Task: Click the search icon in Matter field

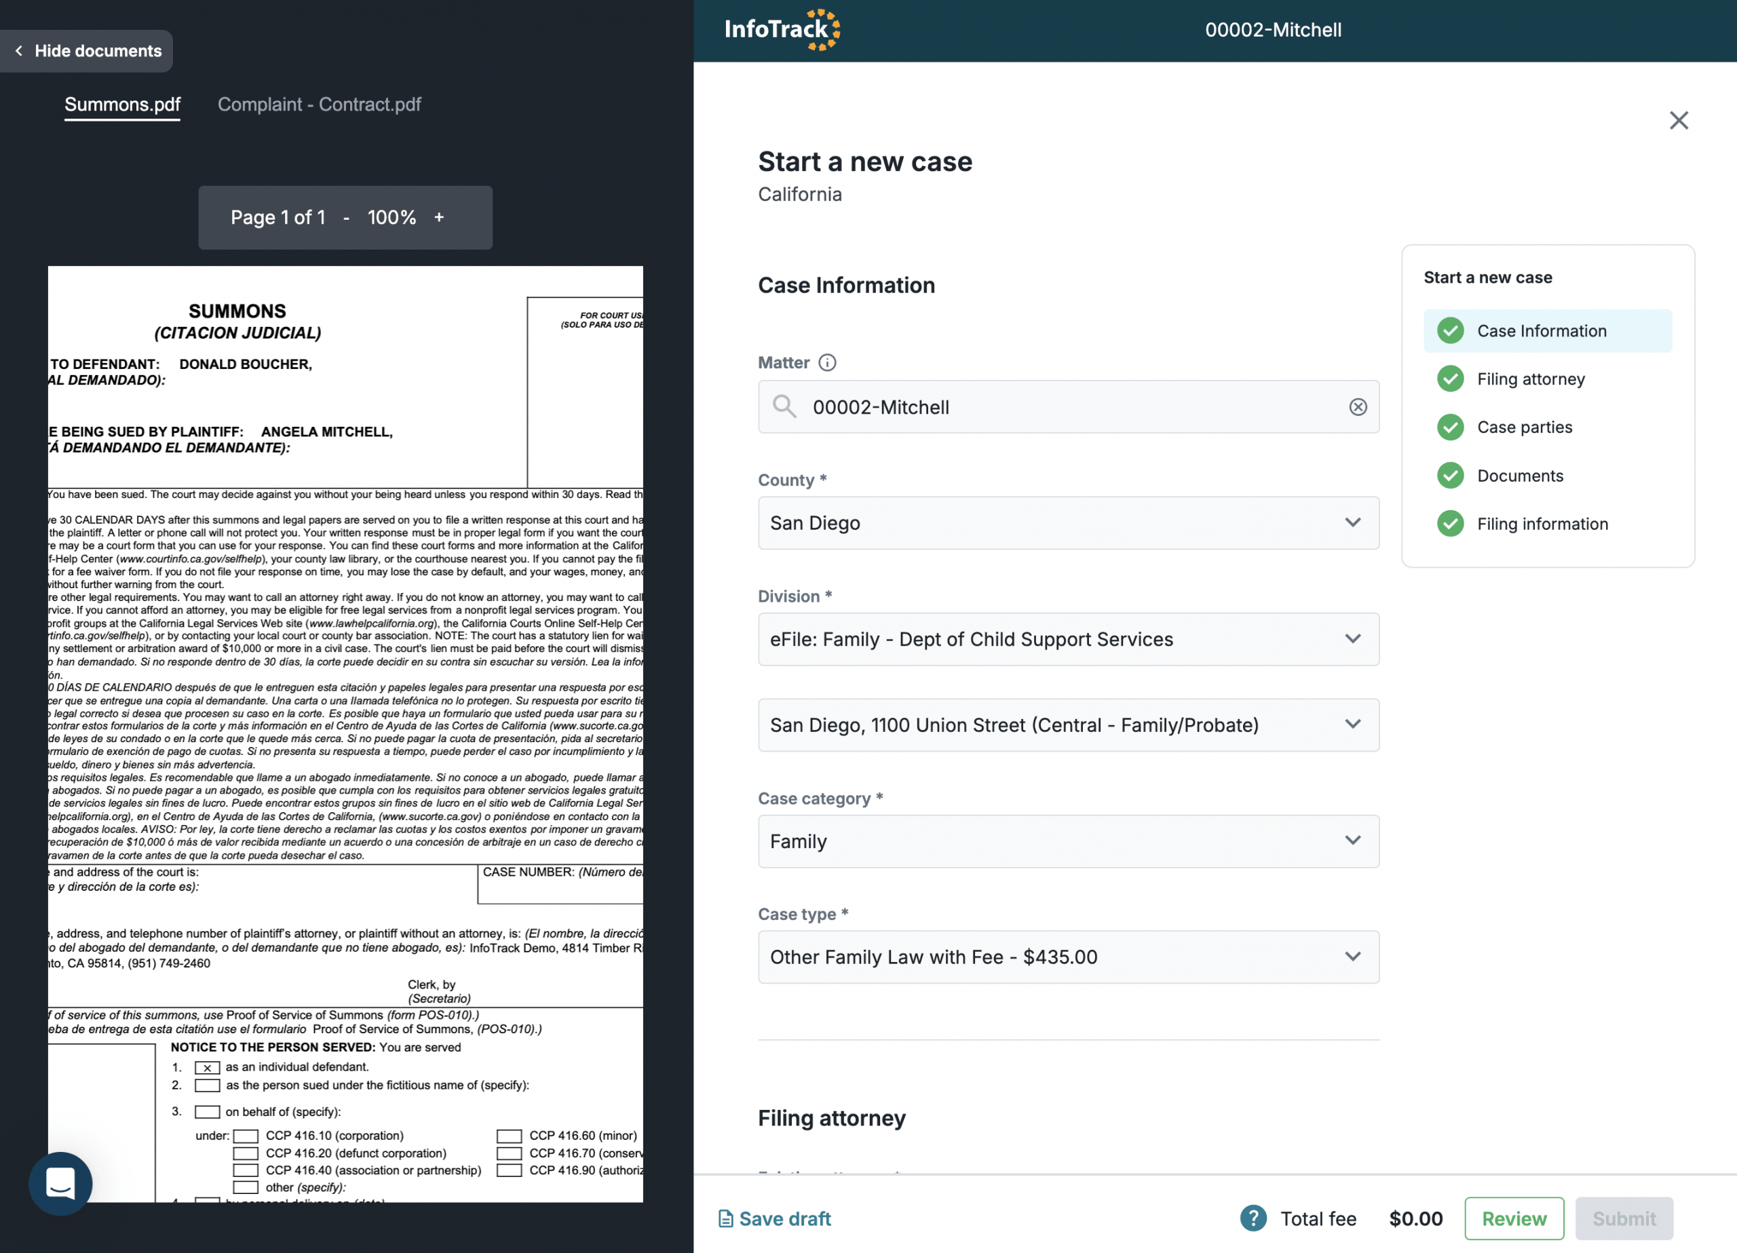Action: click(784, 406)
